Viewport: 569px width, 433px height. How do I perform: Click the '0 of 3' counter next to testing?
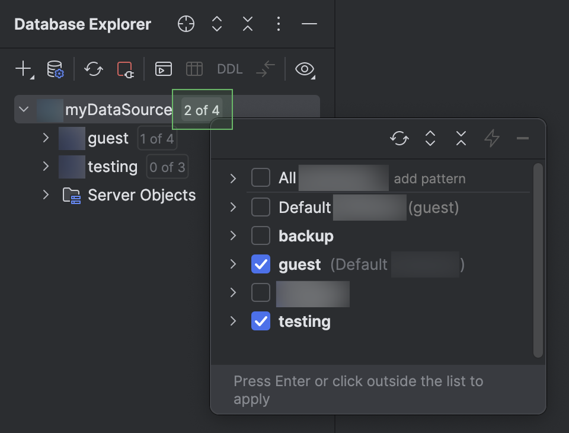coord(167,167)
